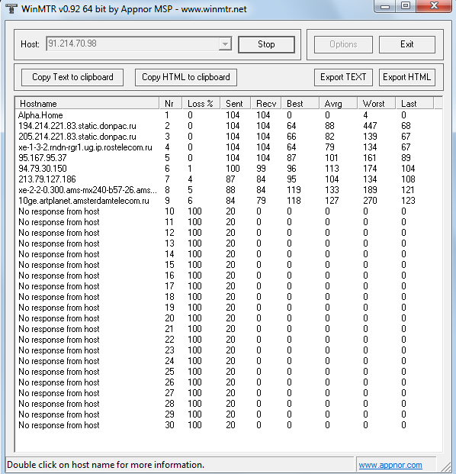Close the WinMTR window
Image resolution: width=456 pixels, height=474 pixels.
(x=434, y=6)
